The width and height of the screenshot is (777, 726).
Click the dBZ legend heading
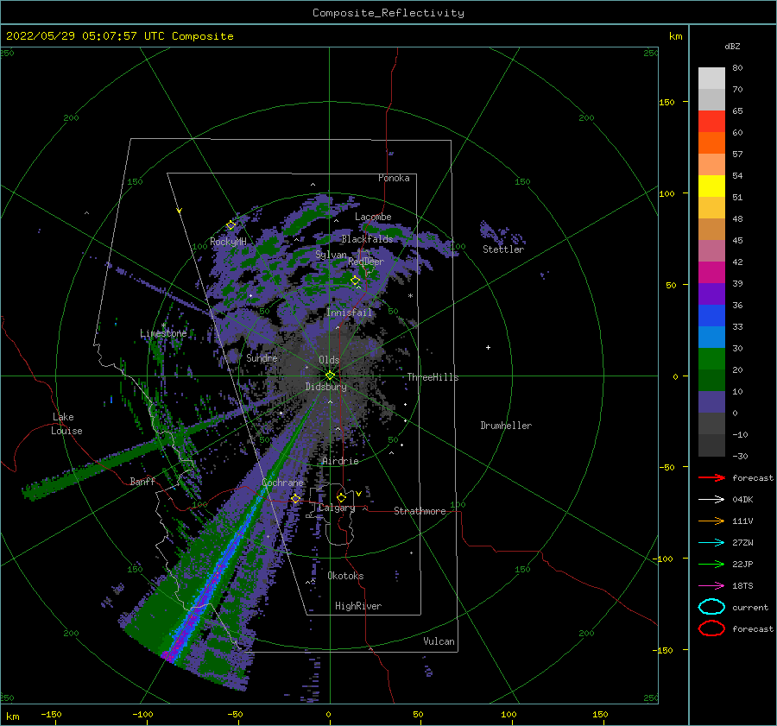click(732, 46)
